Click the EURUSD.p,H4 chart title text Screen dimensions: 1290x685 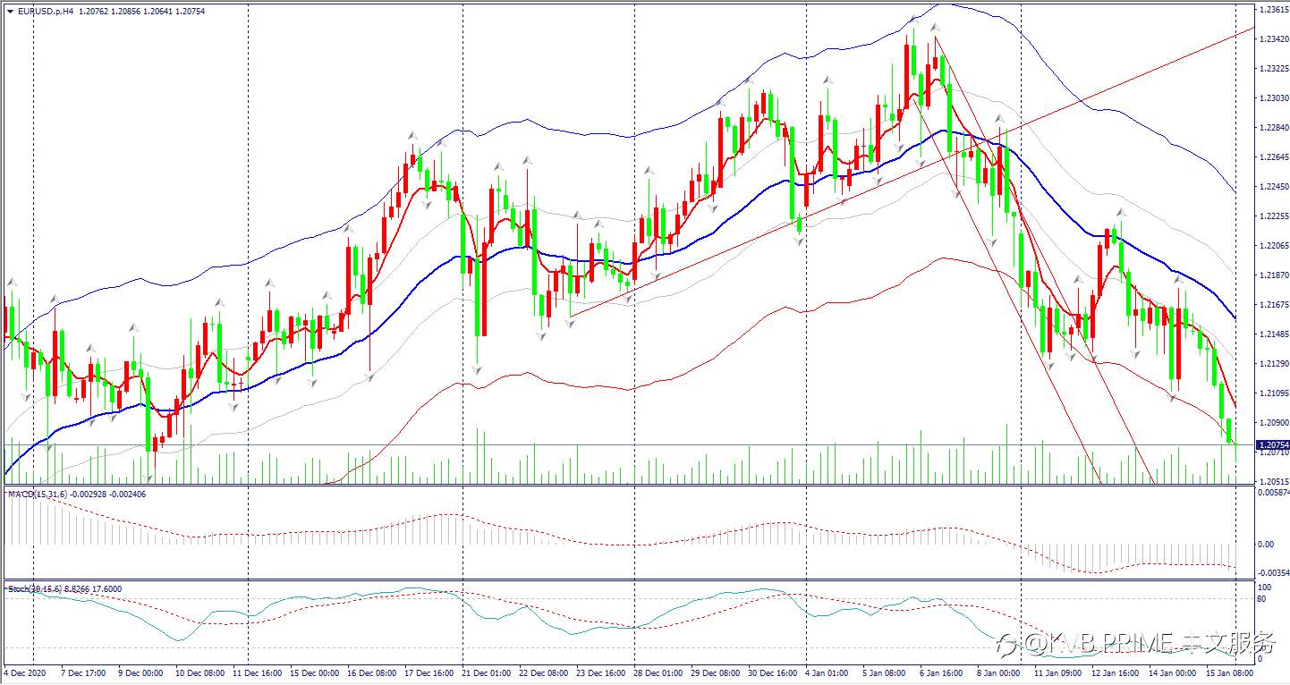click(x=46, y=11)
